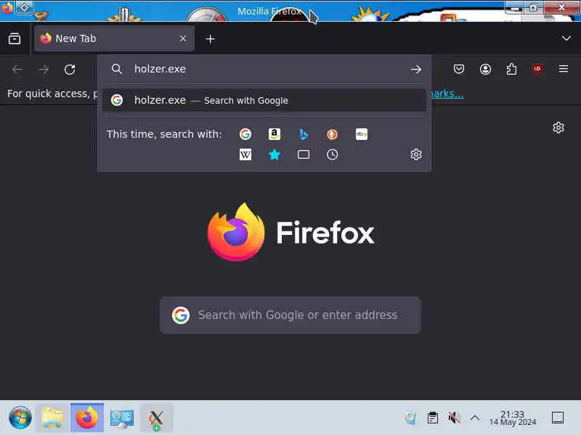The width and height of the screenshot is (581, 435).
Task: Personalize new tab with the page gear icon
Action: tap(558, 128)
